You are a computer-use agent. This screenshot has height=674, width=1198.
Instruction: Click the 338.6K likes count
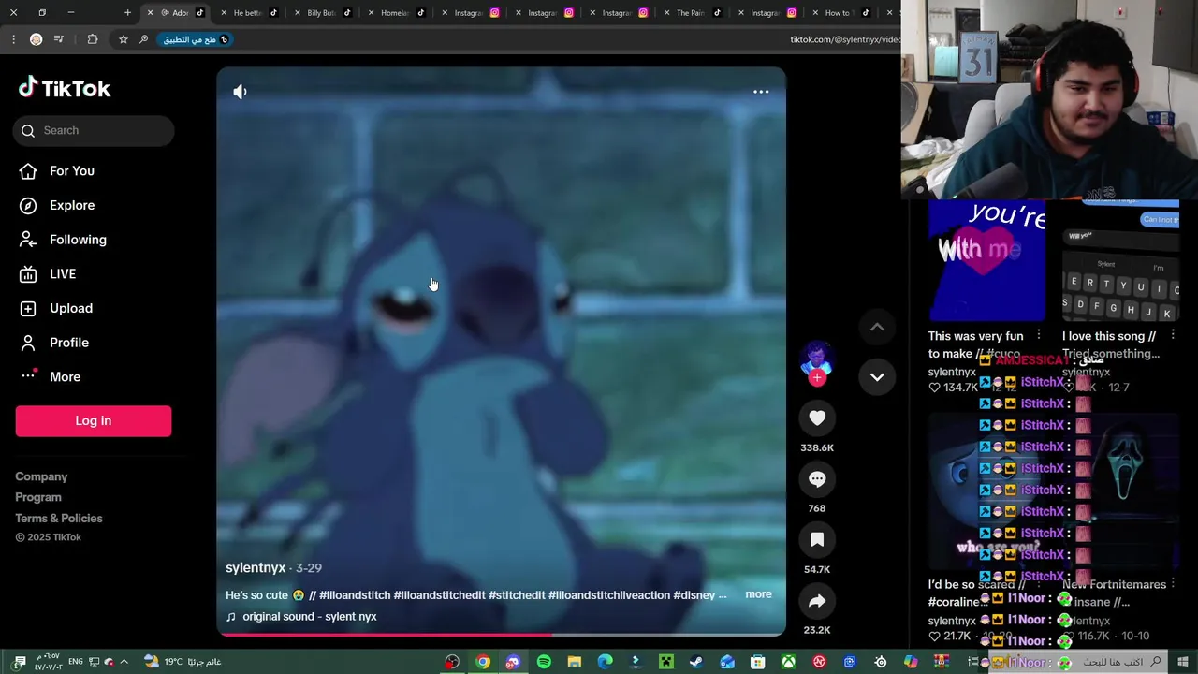[x=817, y=448]
